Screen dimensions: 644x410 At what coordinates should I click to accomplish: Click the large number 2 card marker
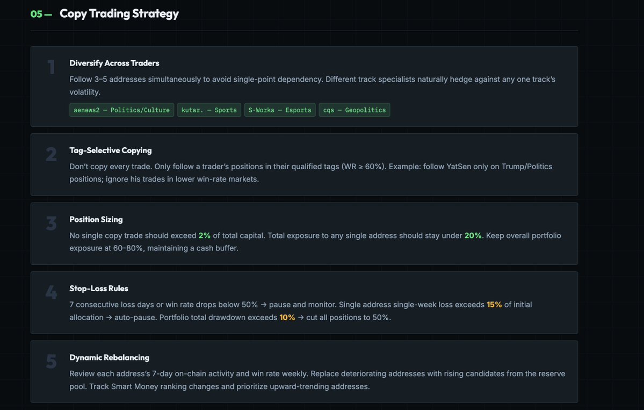point(52,154)
